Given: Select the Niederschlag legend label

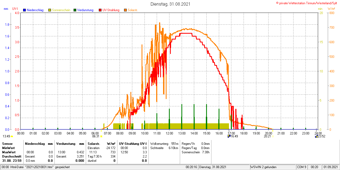Looking at the screenshot, I should [35, 10].
